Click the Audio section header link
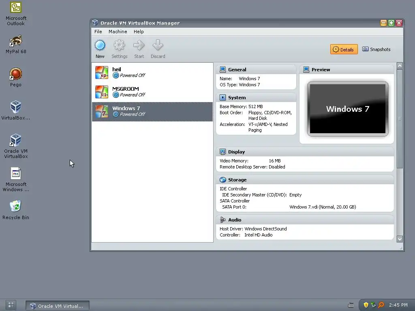The image size is (415, 311). [x=235, y=220]
